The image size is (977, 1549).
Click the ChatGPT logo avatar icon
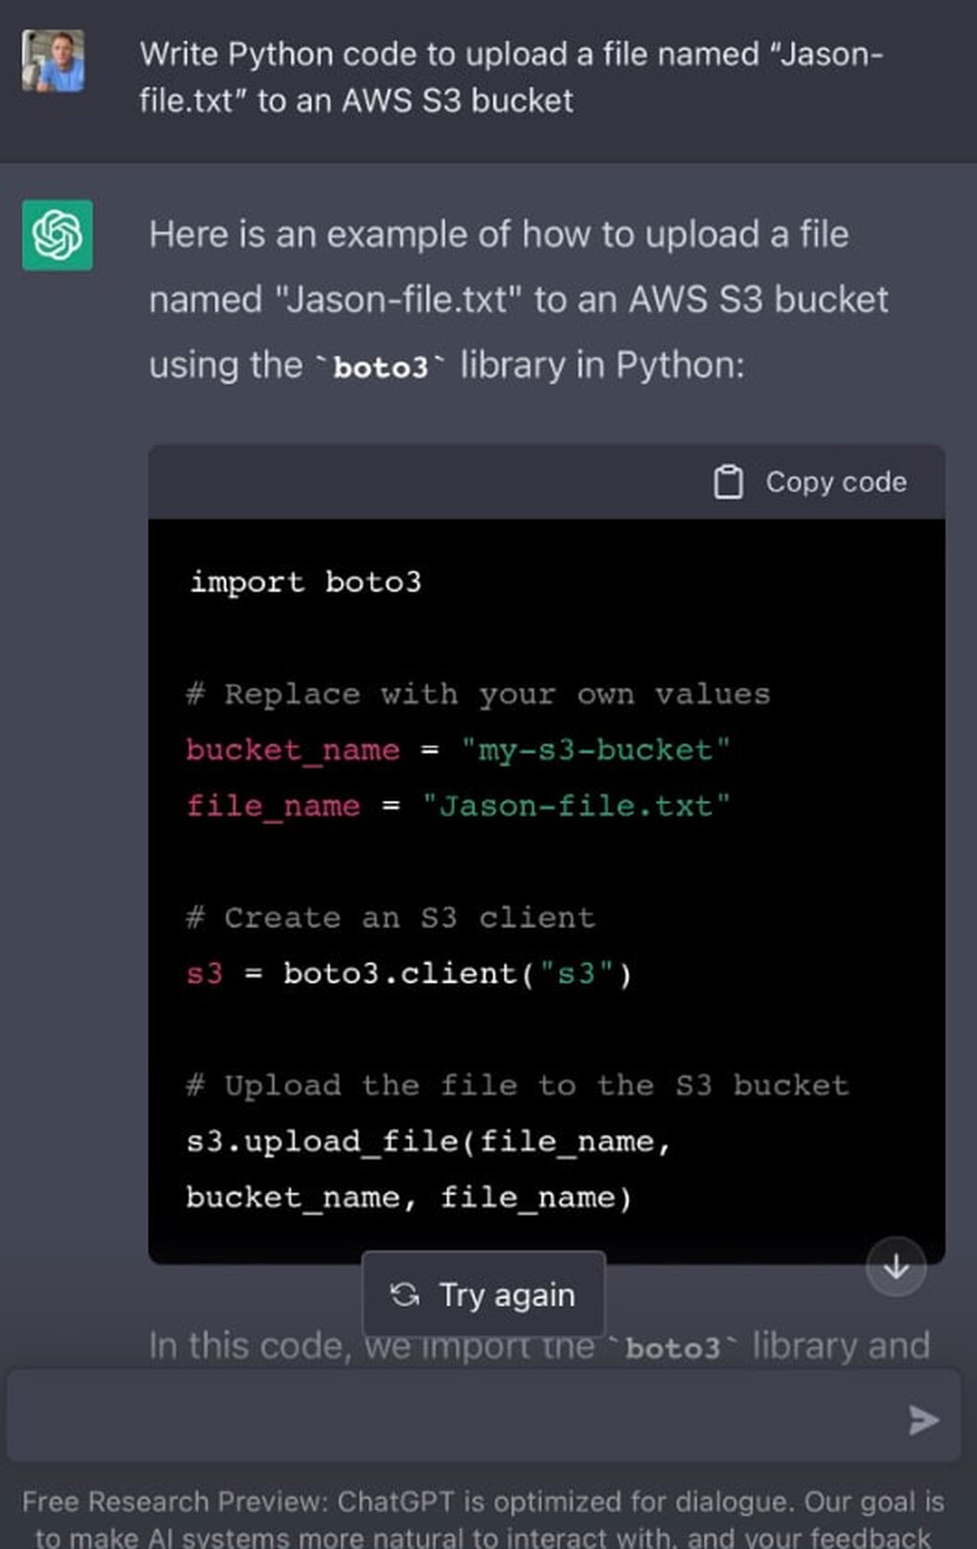click(x=57, y=235)
